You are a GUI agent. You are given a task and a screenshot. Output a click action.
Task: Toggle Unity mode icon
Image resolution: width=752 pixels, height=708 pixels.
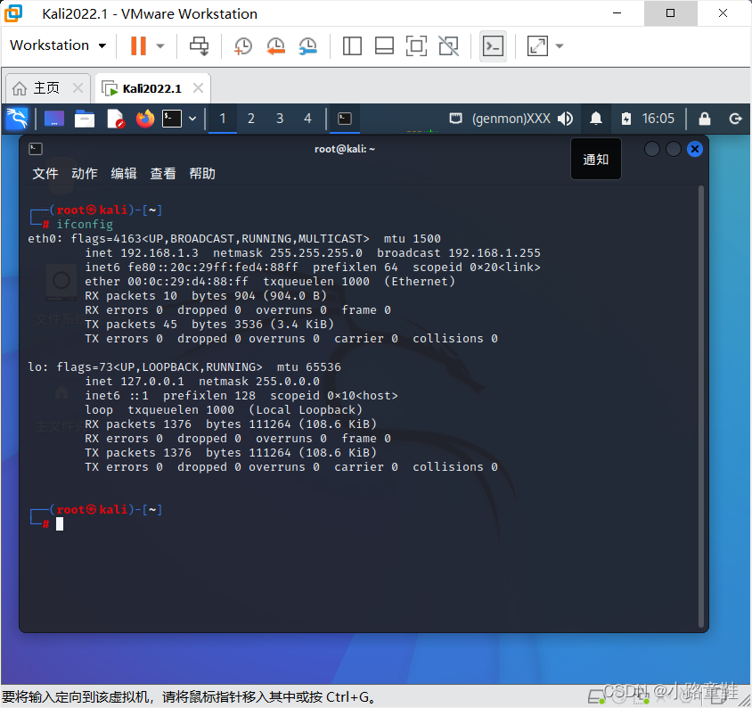pos(448,46)
